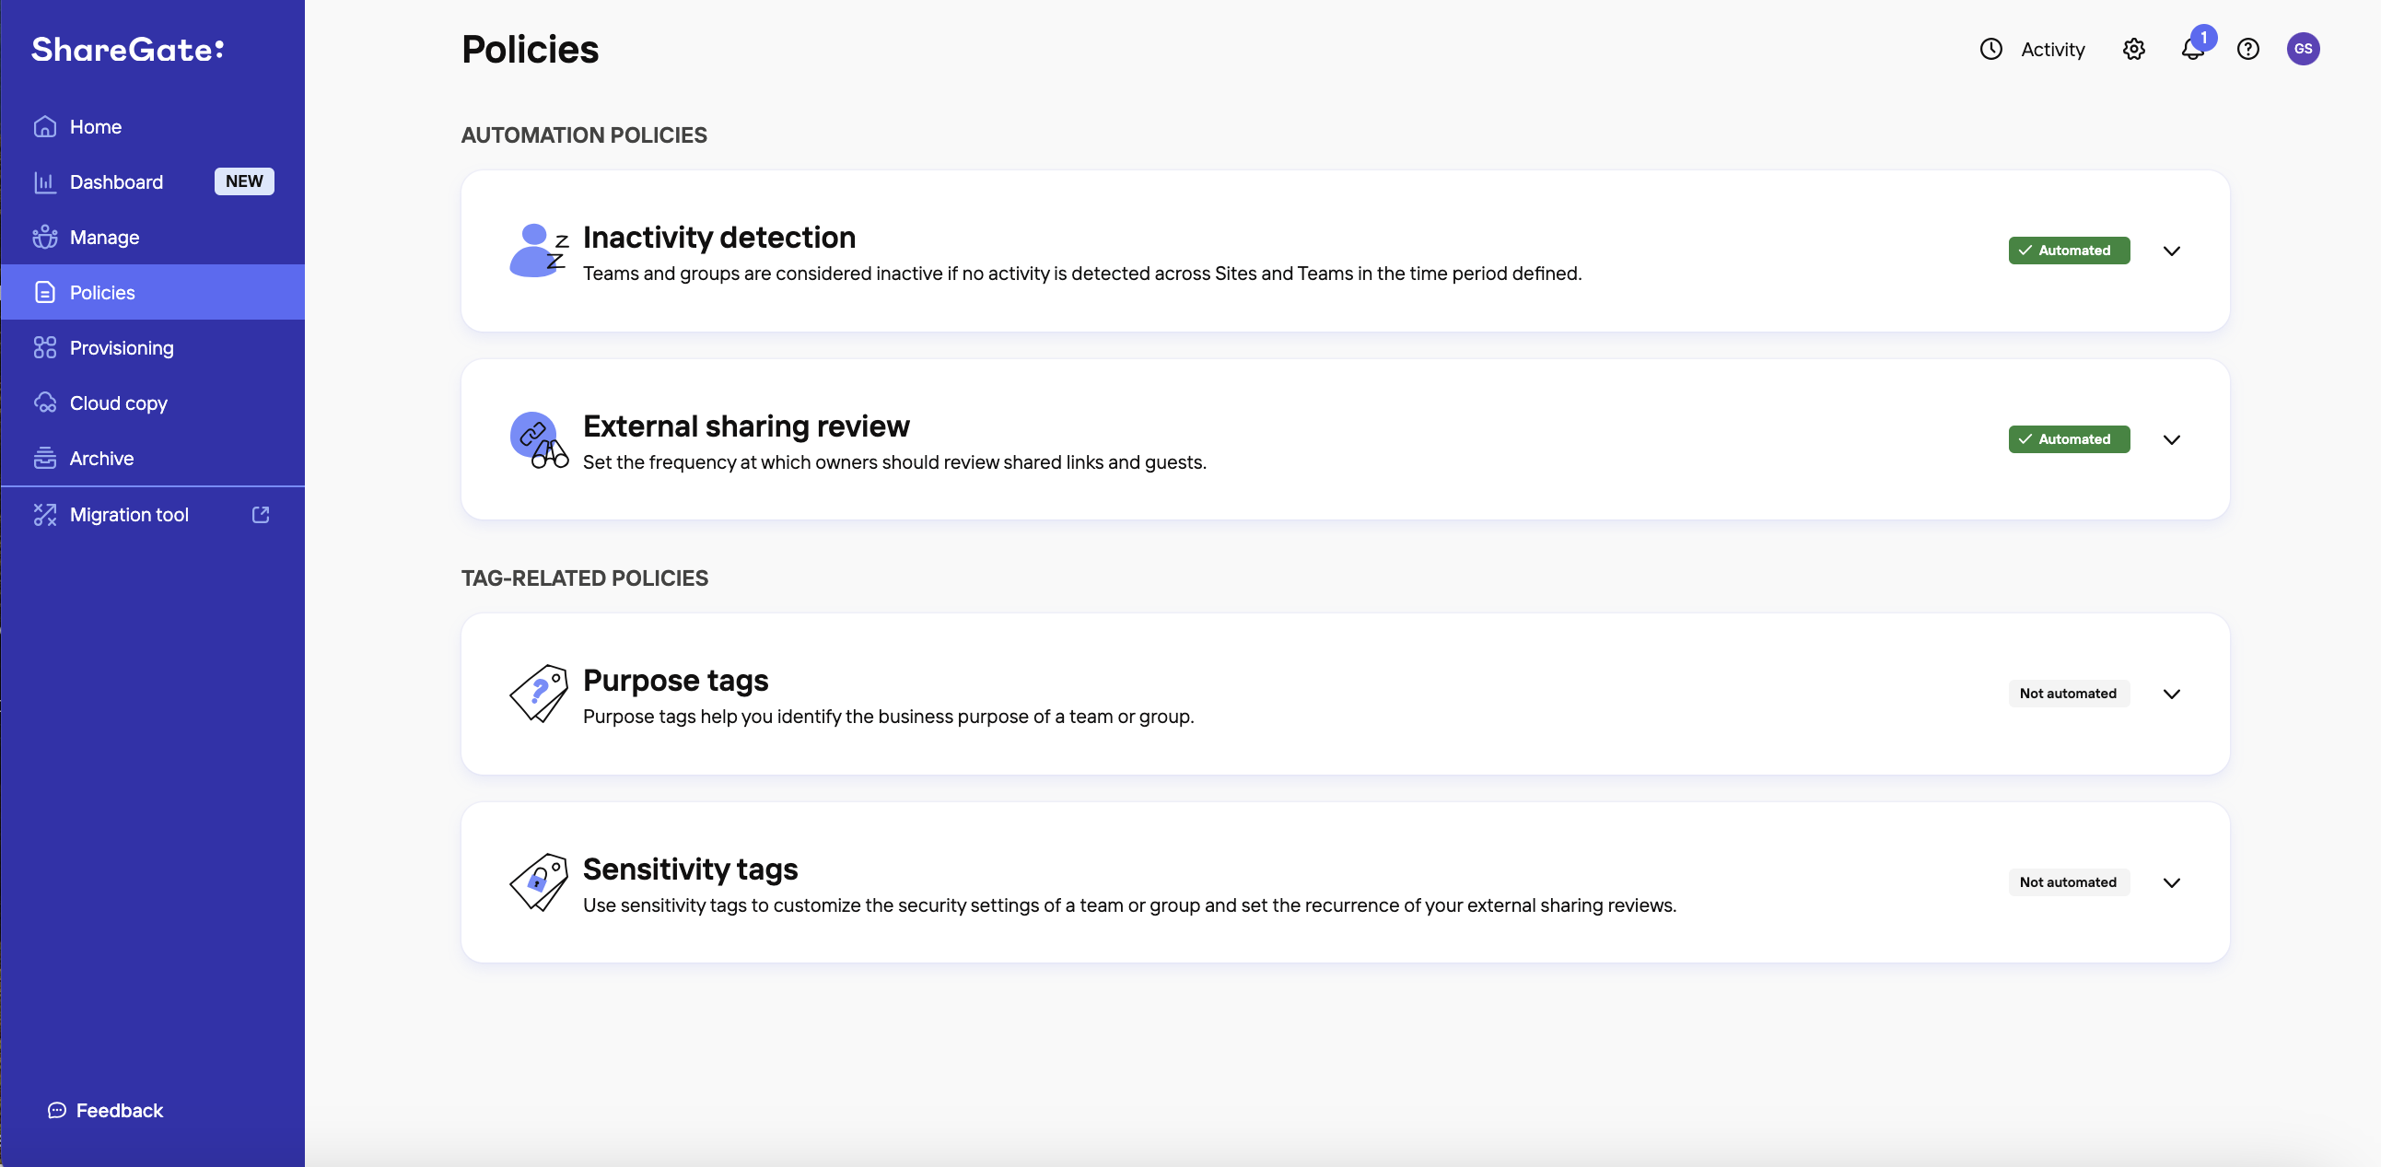Image resolution: width=2381 pixels, height=1167 pixels.
Task: Click the Inactivity detection title
Action: click(x=719, y=238)
